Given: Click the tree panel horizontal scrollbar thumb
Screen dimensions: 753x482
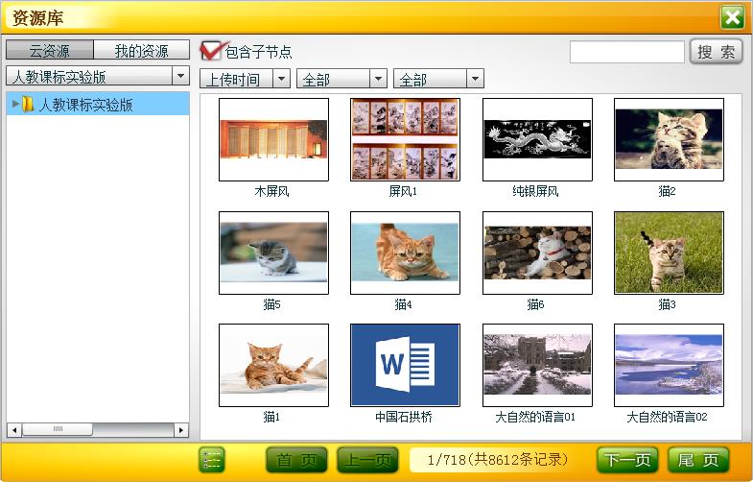Looking at the screenshot, I should tap(58, 429).
